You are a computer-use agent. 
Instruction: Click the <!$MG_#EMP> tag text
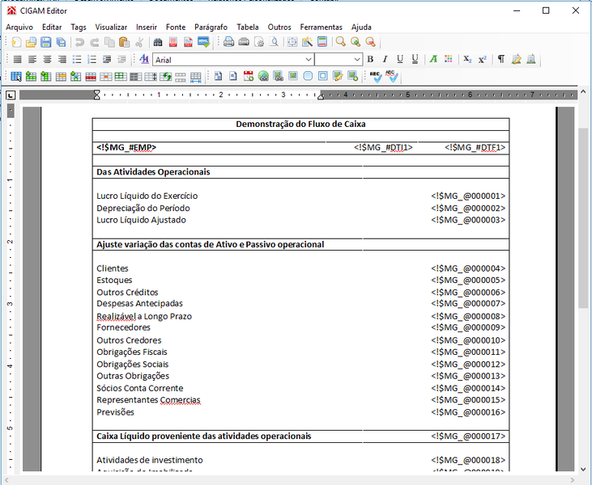coord(126,147)
